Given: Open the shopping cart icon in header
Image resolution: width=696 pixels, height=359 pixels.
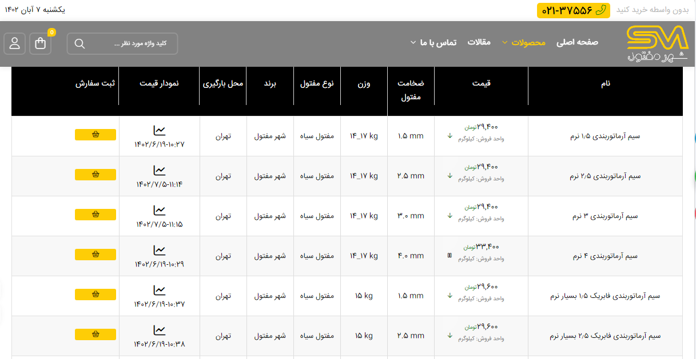Looking at the screenshot, I should (x=41, y=44).
